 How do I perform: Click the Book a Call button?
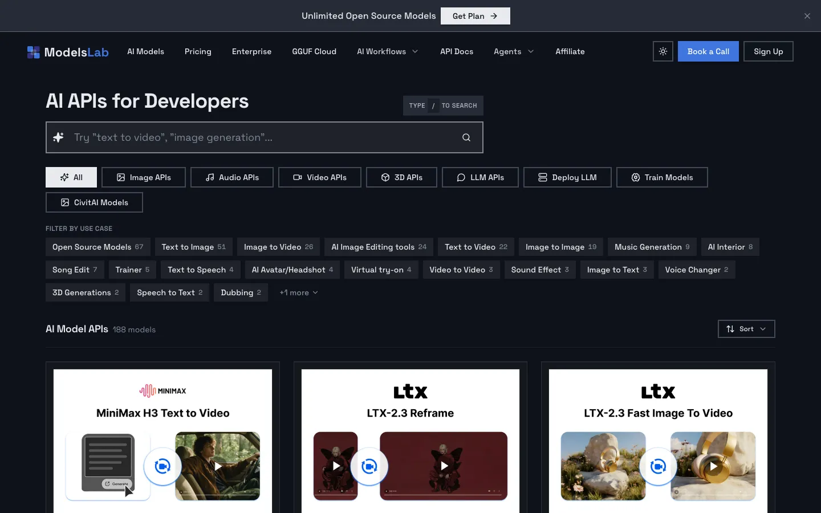click(708, 51)
